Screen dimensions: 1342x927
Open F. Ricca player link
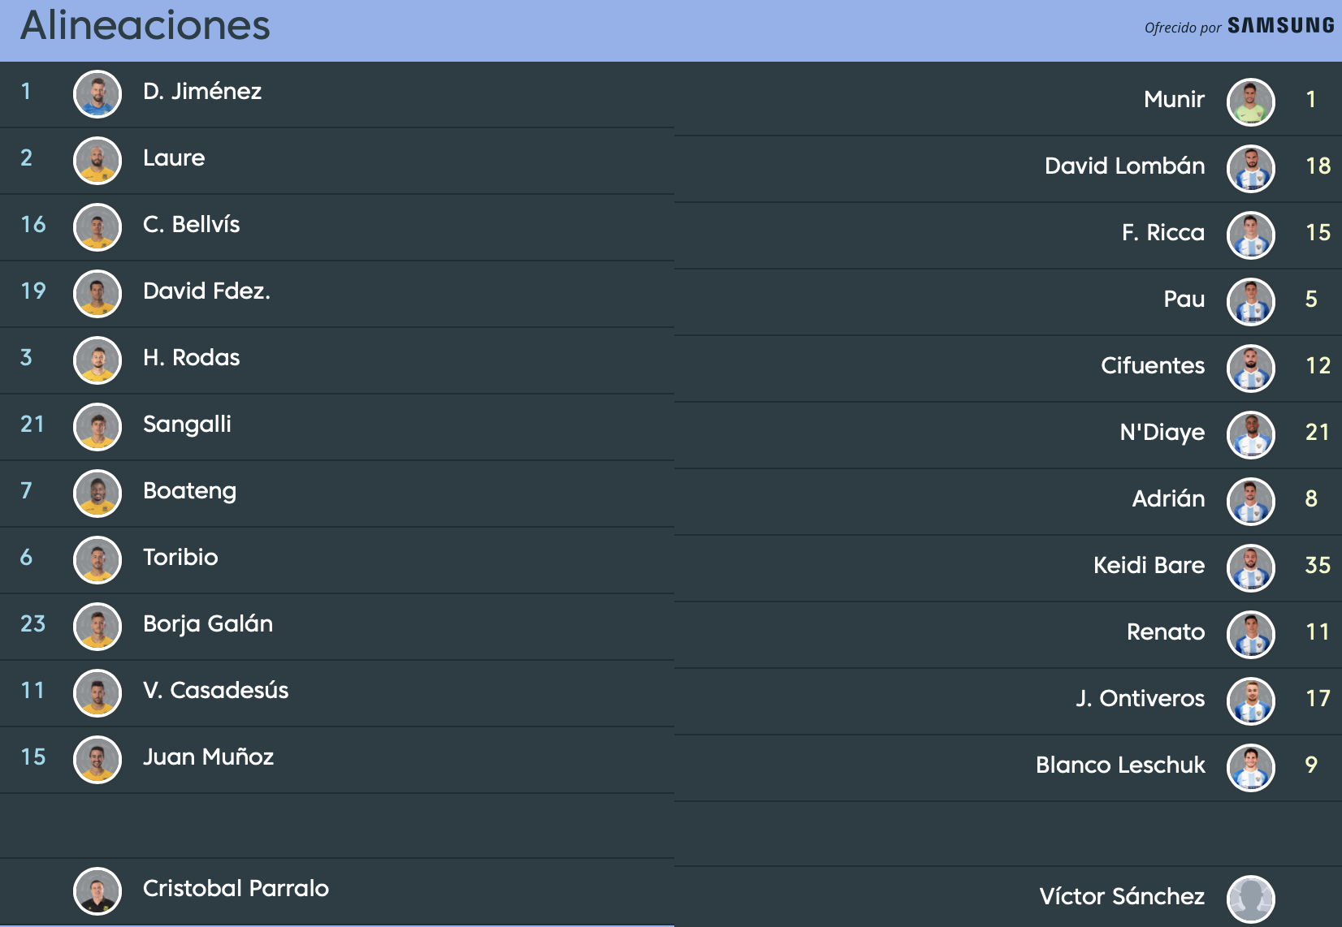point(1163,232)
